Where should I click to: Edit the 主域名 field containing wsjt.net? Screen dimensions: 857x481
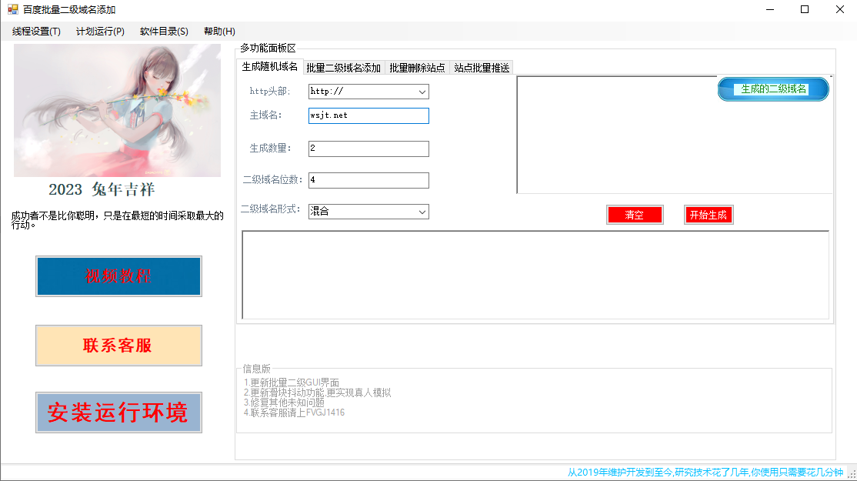coord(368,115)
